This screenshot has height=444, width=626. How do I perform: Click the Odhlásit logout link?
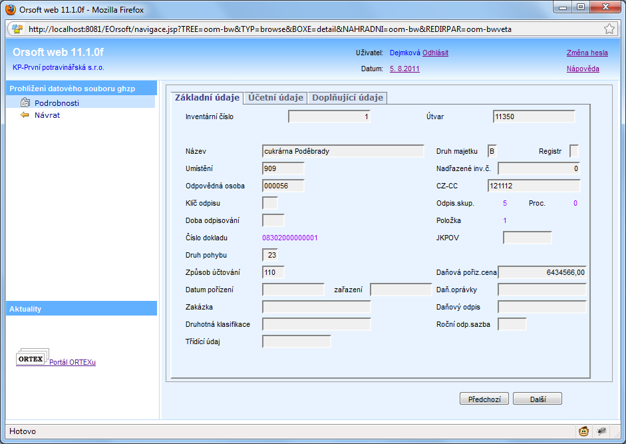[435, 53]
